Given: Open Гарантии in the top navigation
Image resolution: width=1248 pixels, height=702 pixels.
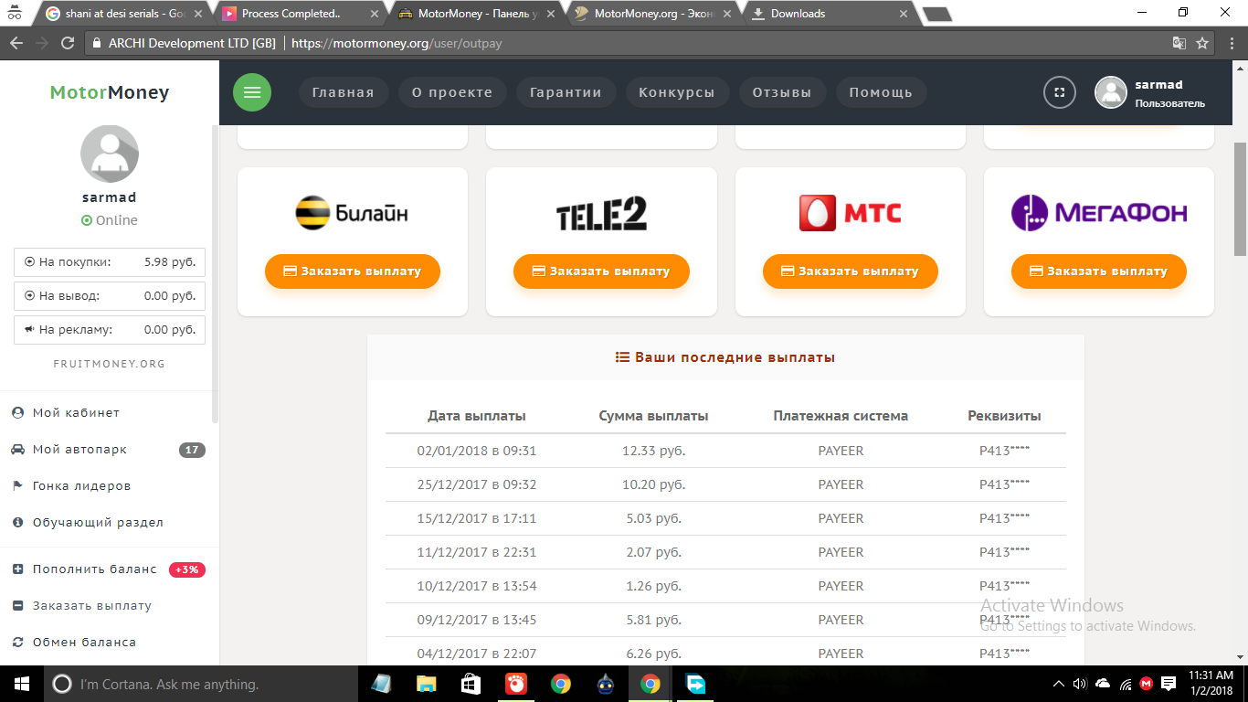Looking at the screenshot, I should click(x=566, y=92).
